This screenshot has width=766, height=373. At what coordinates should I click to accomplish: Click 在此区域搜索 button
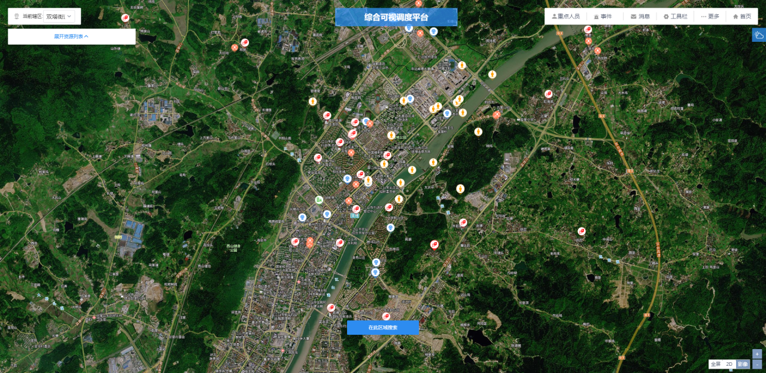click(x=382, y=328)
